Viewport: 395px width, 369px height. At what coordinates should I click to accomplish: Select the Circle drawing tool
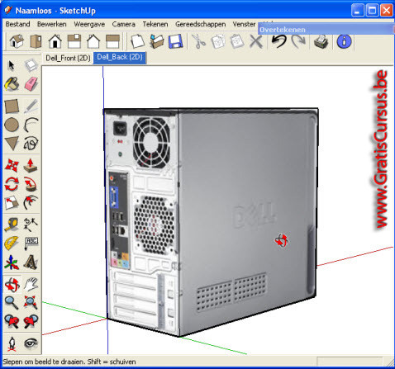(x=12, y=125)
